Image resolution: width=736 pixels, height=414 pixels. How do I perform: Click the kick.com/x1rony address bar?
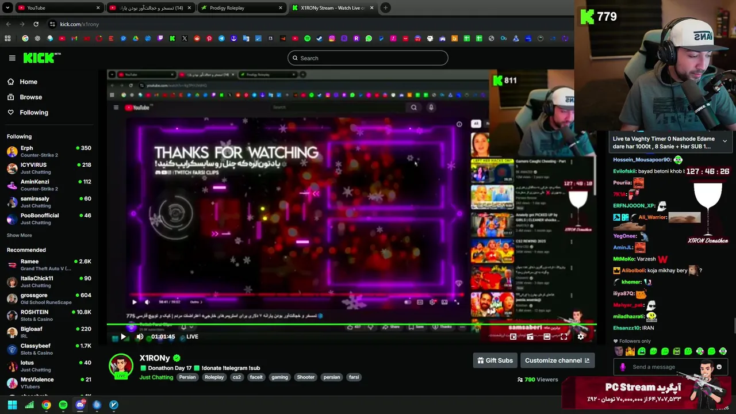tap(79, 24)
